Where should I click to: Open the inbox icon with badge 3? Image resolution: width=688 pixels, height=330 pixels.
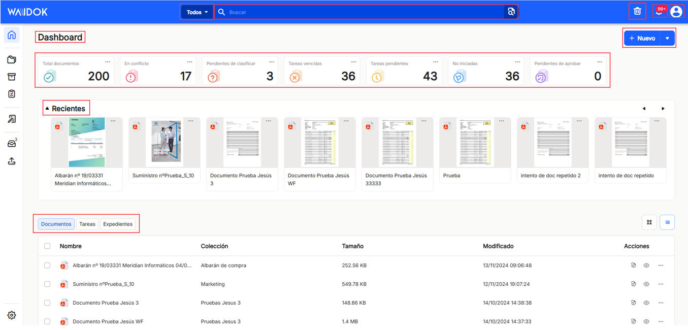coord(12,144)
